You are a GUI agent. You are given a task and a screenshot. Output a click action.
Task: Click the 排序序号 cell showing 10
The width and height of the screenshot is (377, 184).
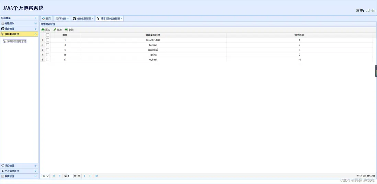click(x=299, y=59)
